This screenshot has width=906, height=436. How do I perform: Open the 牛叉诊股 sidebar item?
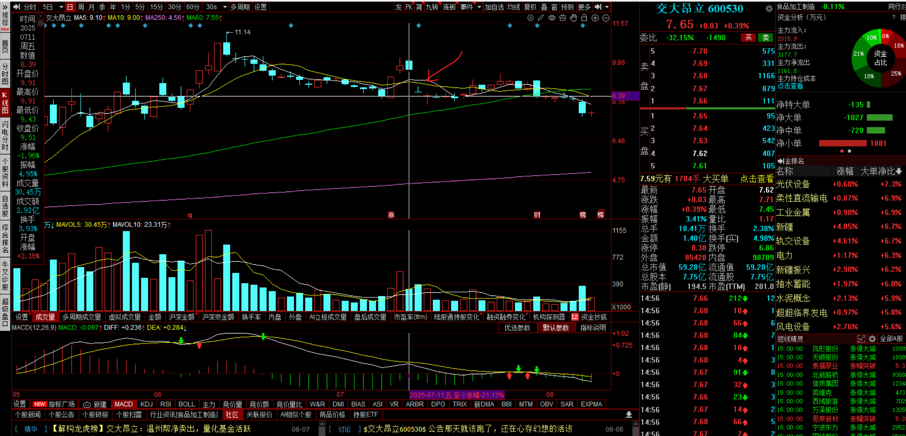click(5, 276)
